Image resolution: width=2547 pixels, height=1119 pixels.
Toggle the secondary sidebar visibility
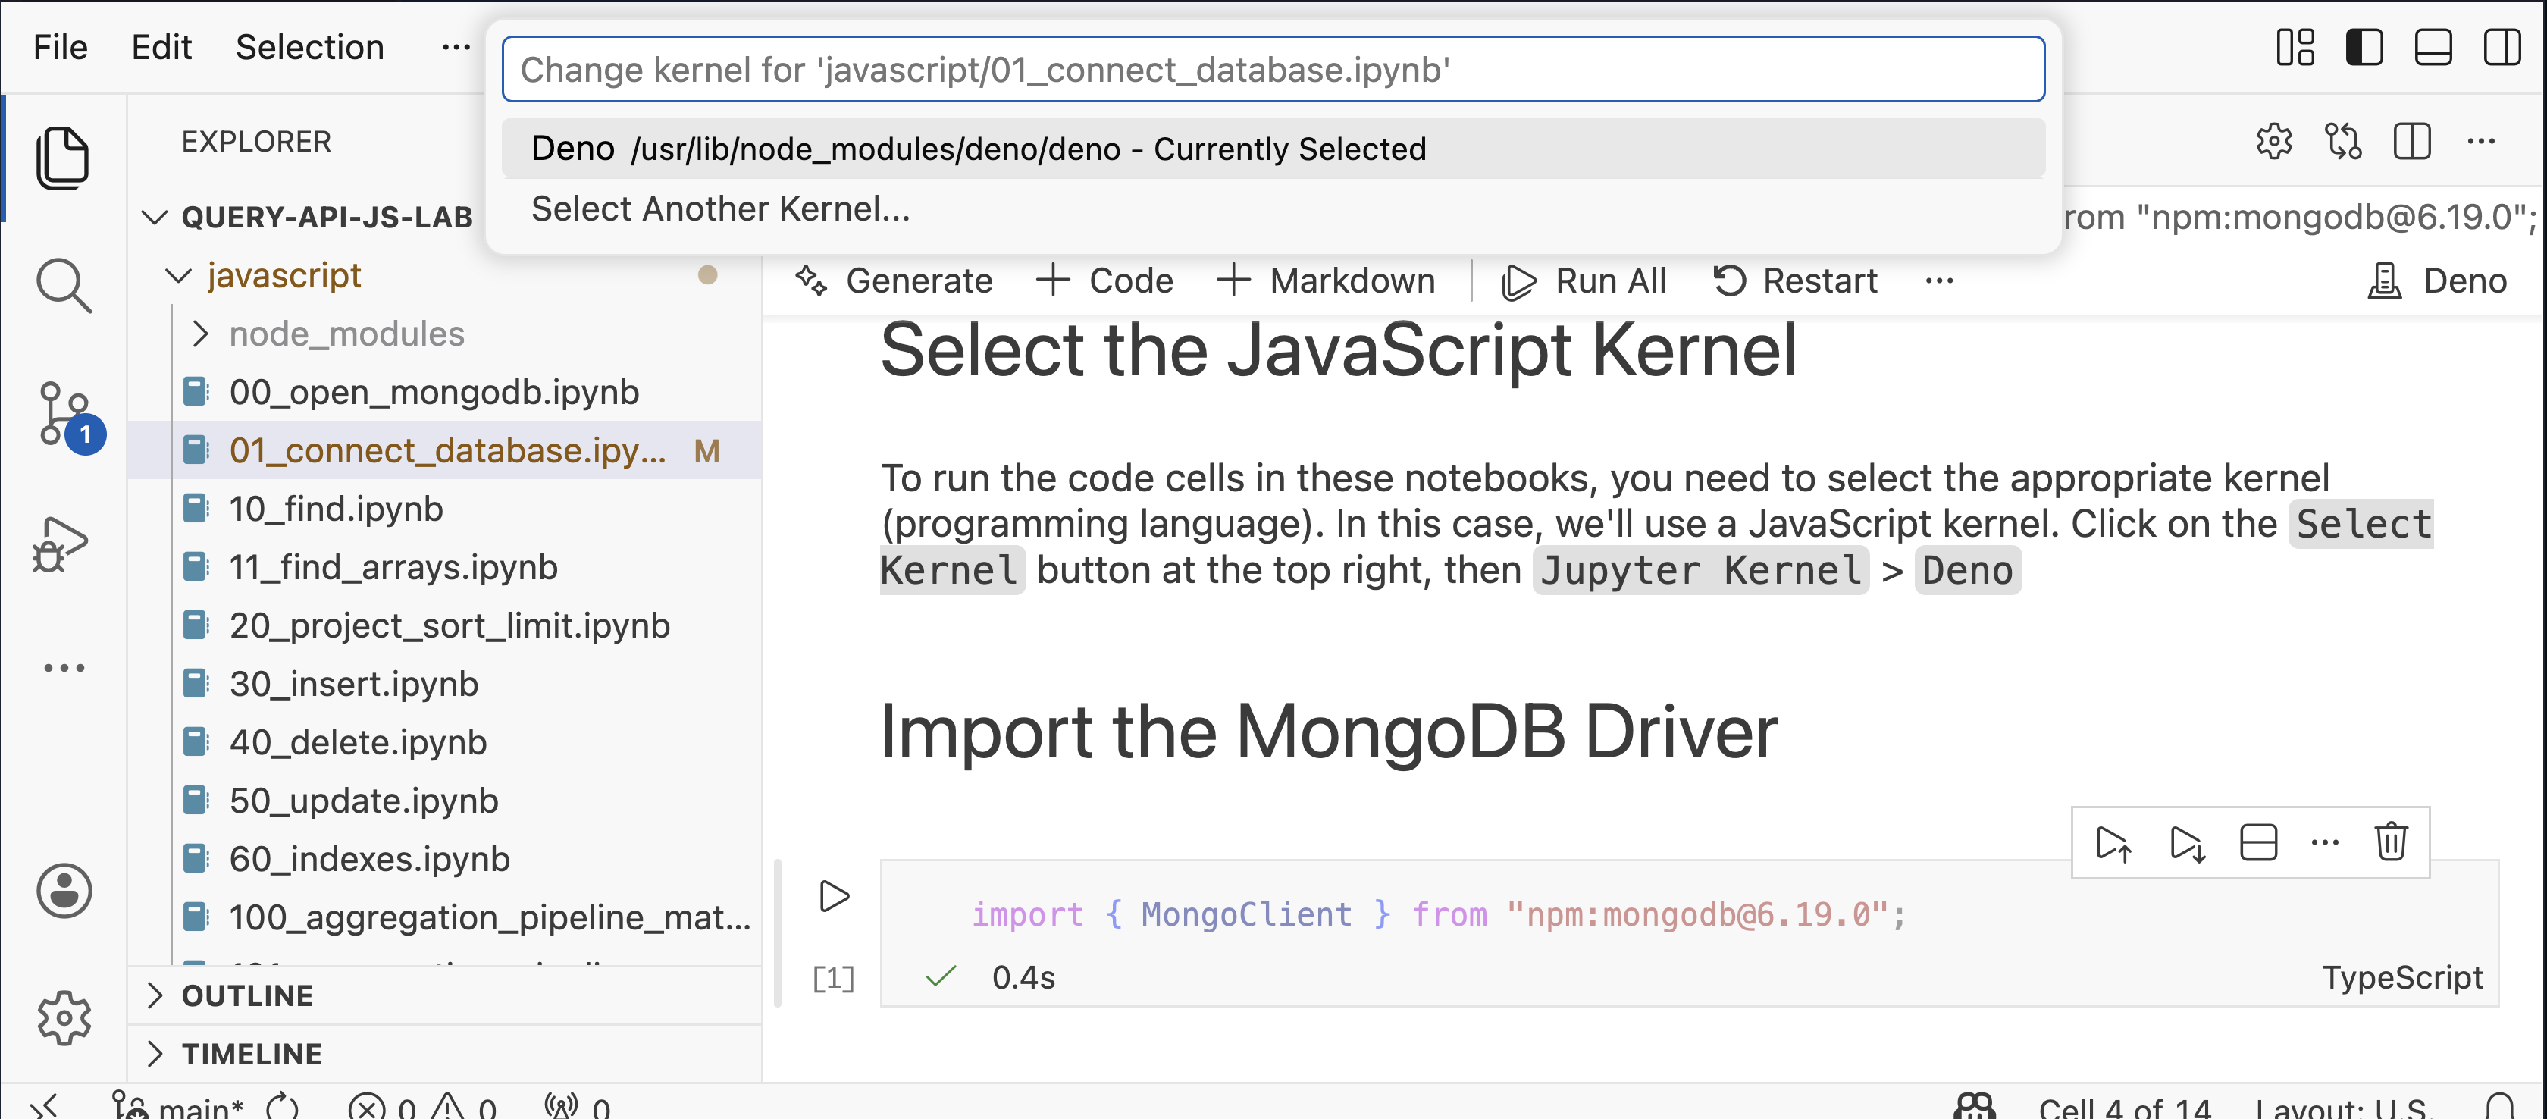pyautogui.click(x=2502, y=48)
